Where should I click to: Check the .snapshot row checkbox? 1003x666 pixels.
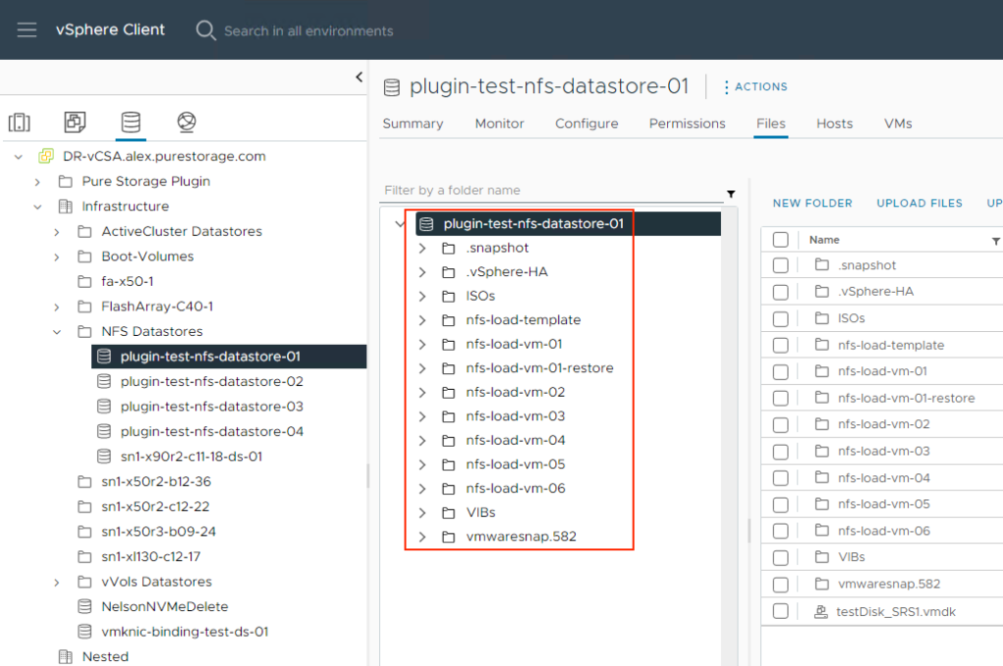pos(781,264)
